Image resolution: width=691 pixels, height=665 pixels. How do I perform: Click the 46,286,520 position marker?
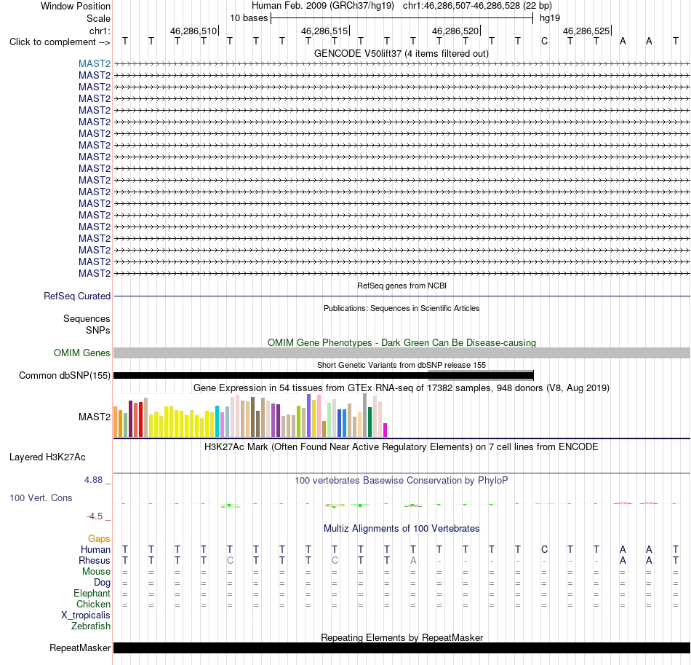point(455,31)
